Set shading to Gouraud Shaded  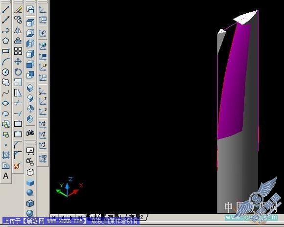[x=30, y=193]
